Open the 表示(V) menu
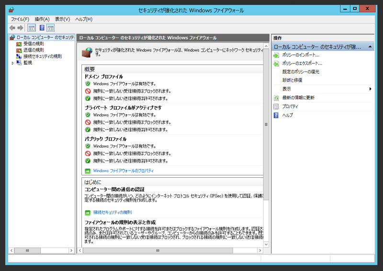 (62, 19)
